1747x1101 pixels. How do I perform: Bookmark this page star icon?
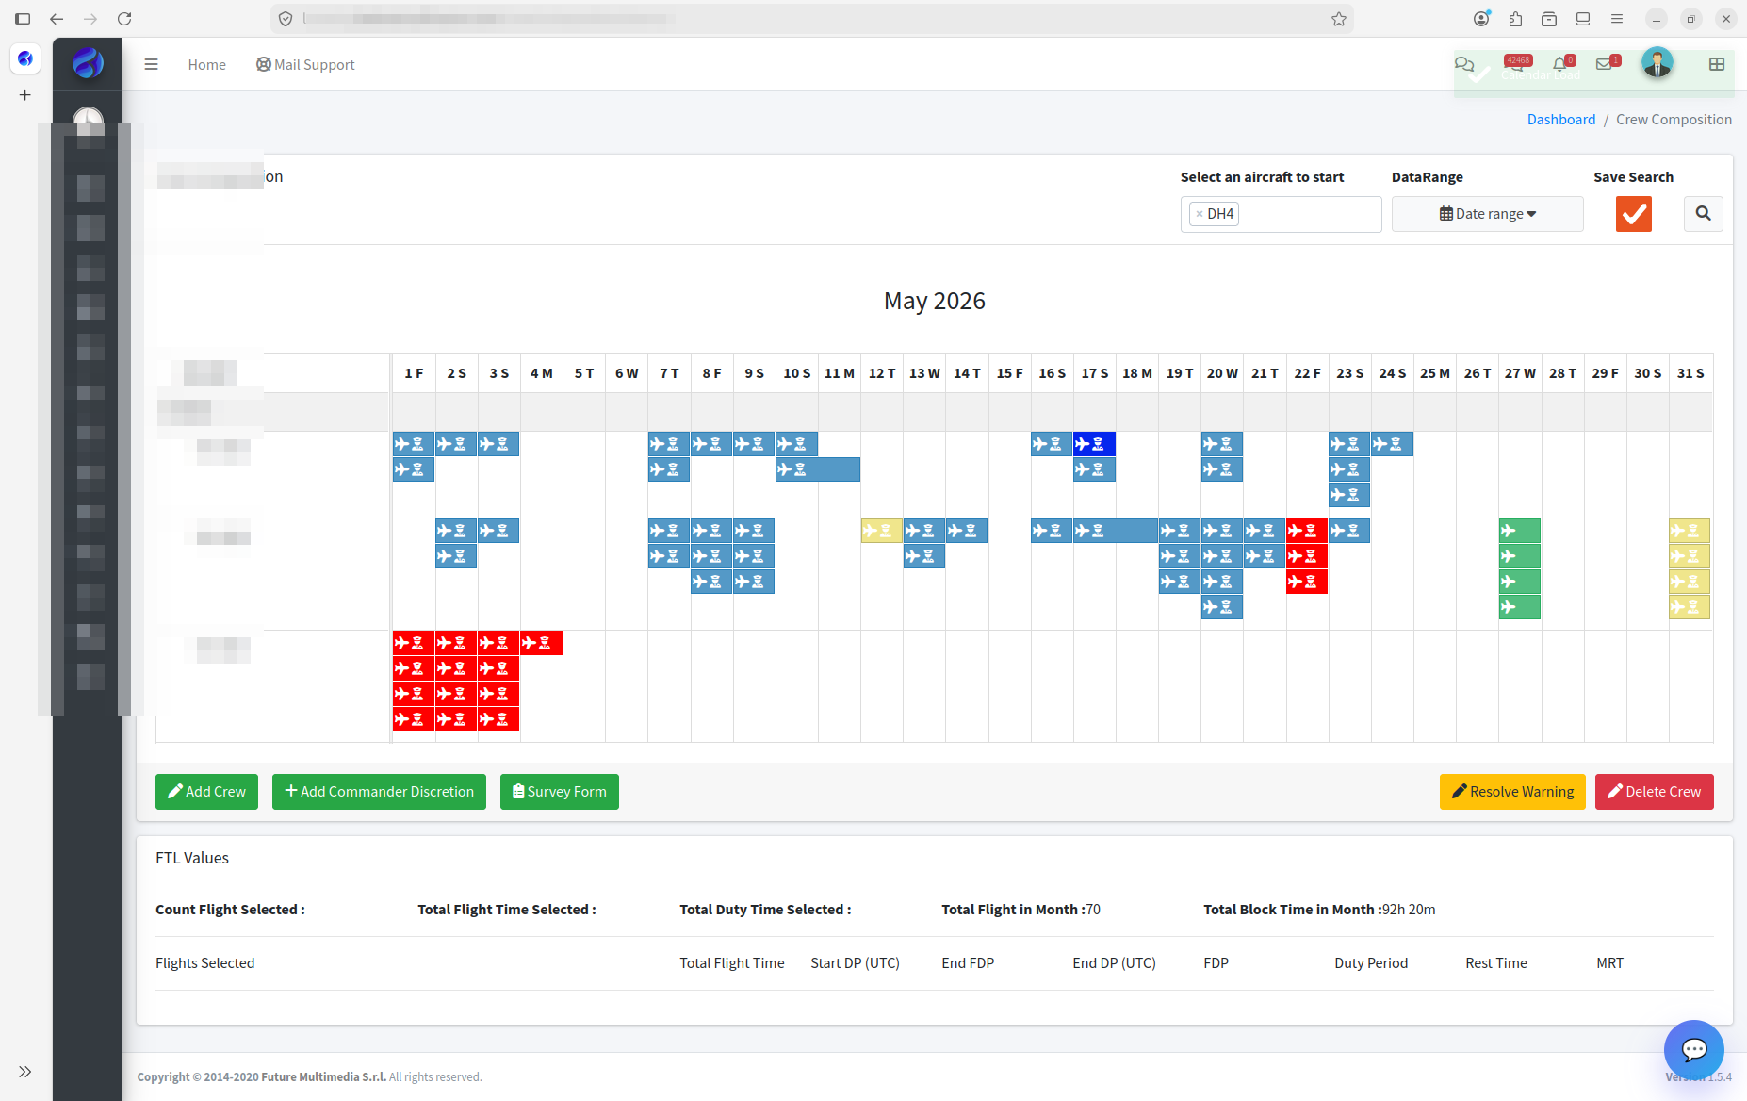[1338, 19]
